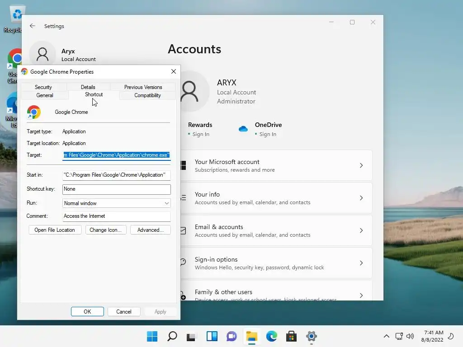
Task: Click the Accounts heading text
Action: point(194,49)
